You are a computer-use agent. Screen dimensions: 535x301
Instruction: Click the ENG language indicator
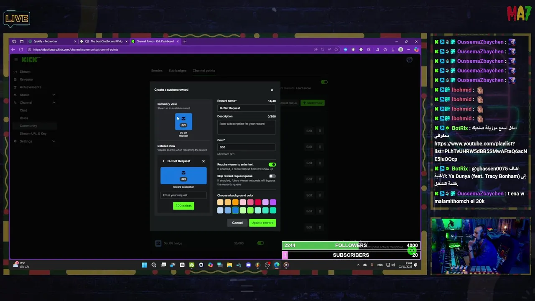pyautogui.click(x=380, y=265)
